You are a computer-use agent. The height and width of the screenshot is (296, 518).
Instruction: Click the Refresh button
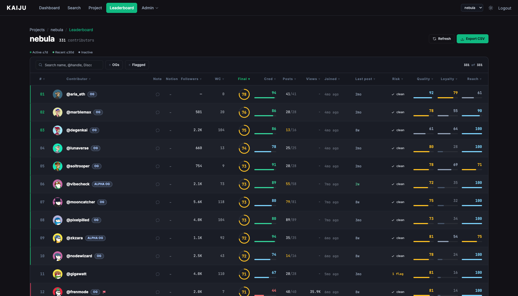pos(442,39)
